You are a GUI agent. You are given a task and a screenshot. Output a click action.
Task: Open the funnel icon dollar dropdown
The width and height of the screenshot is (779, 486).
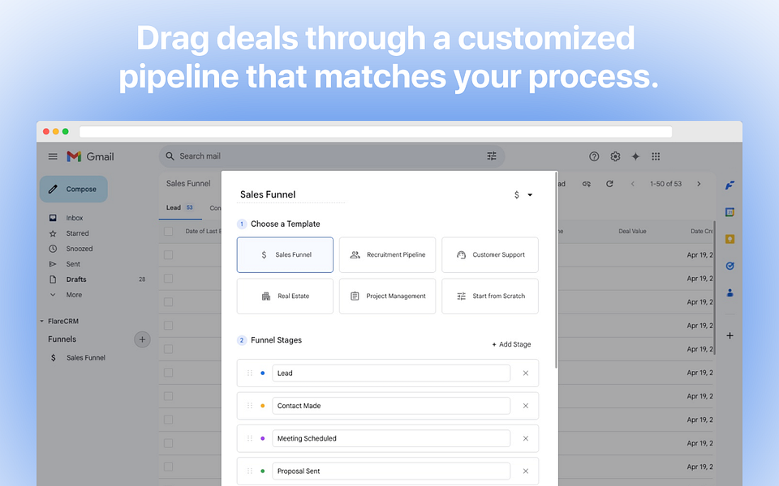click(523, 195)
